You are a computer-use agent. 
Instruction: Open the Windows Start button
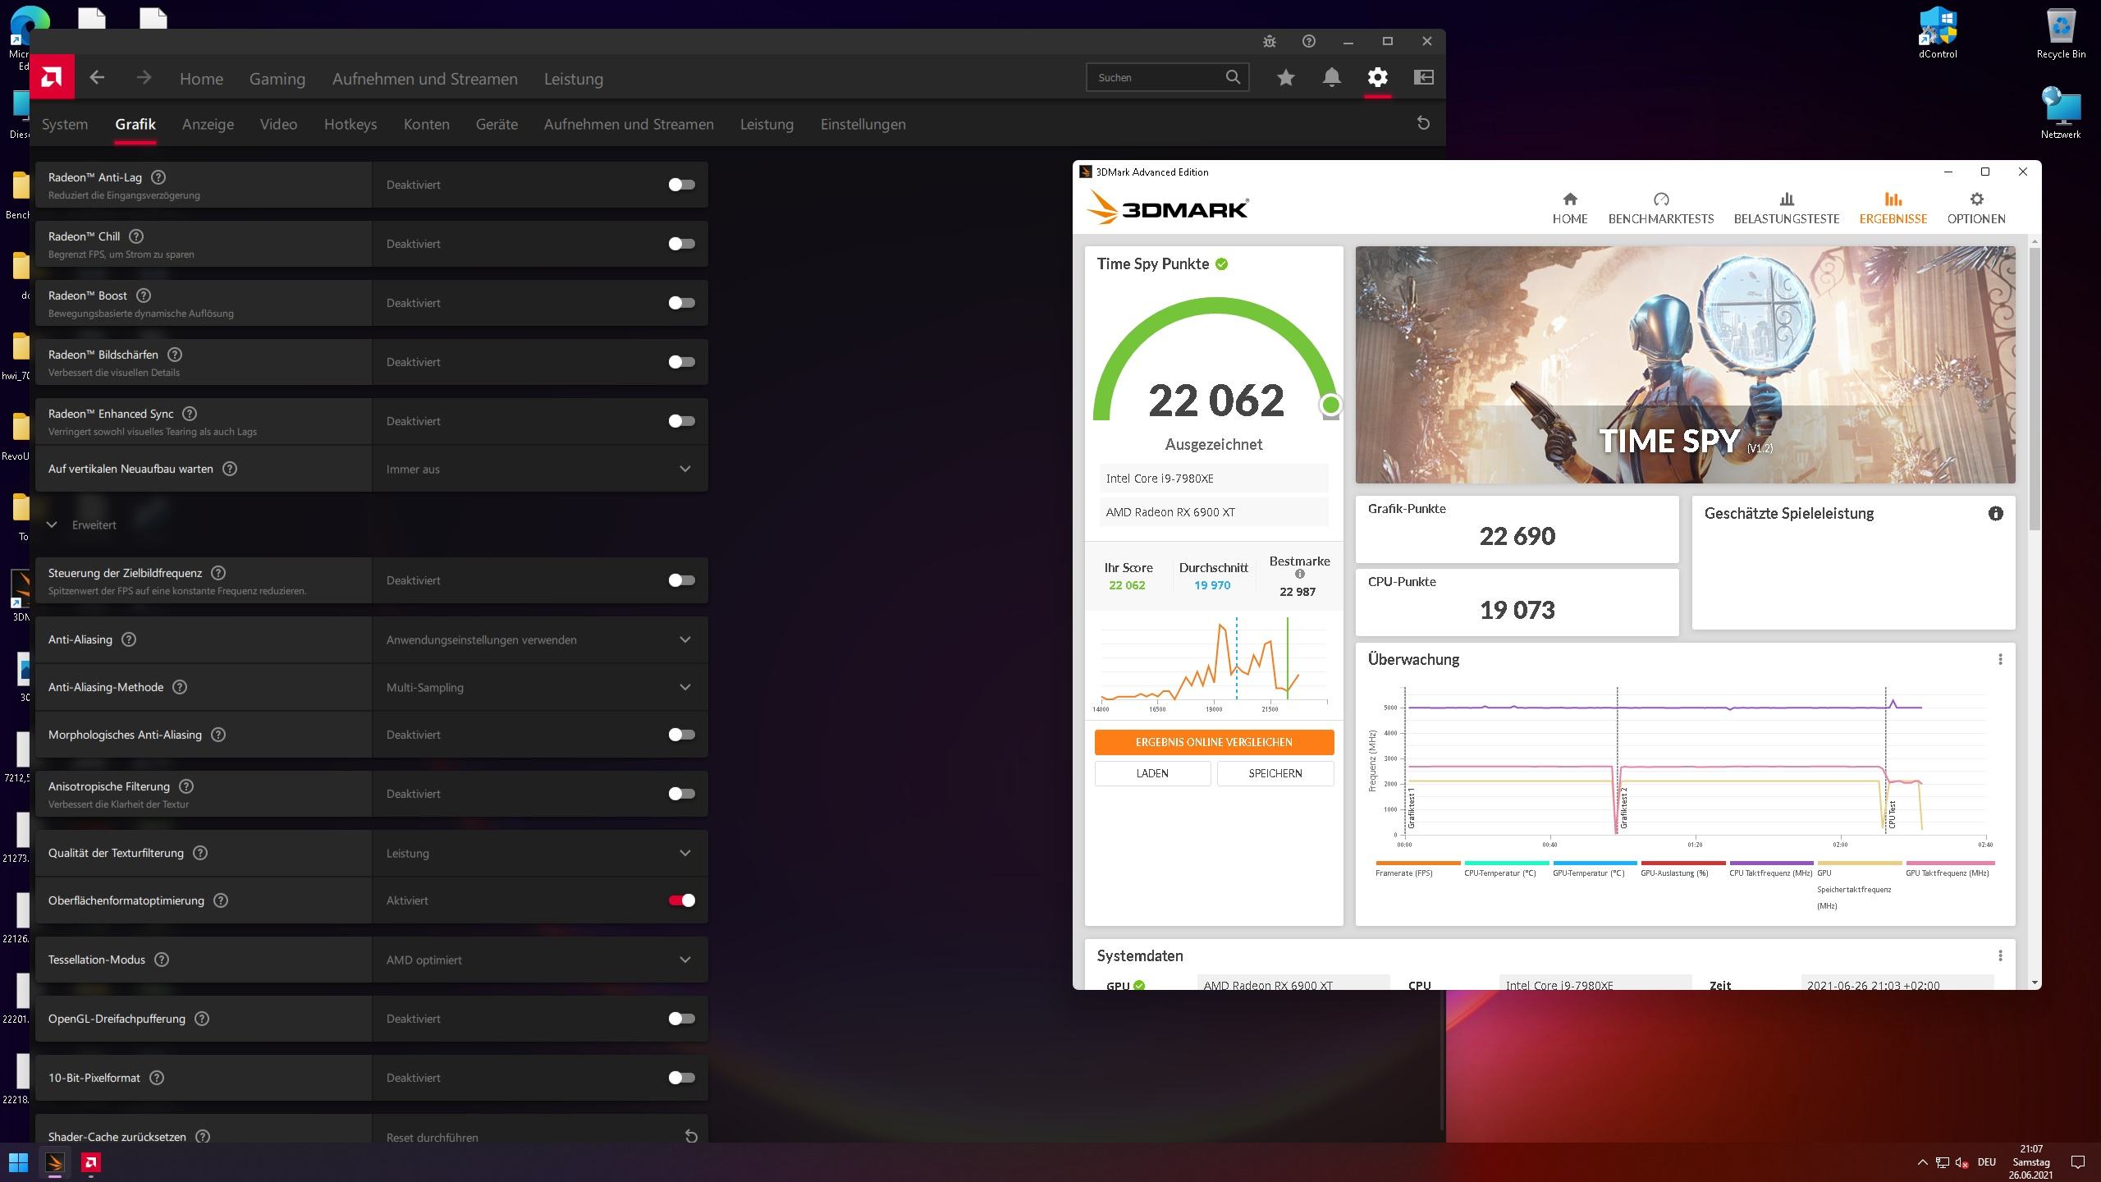click(x=18, y=1162)
